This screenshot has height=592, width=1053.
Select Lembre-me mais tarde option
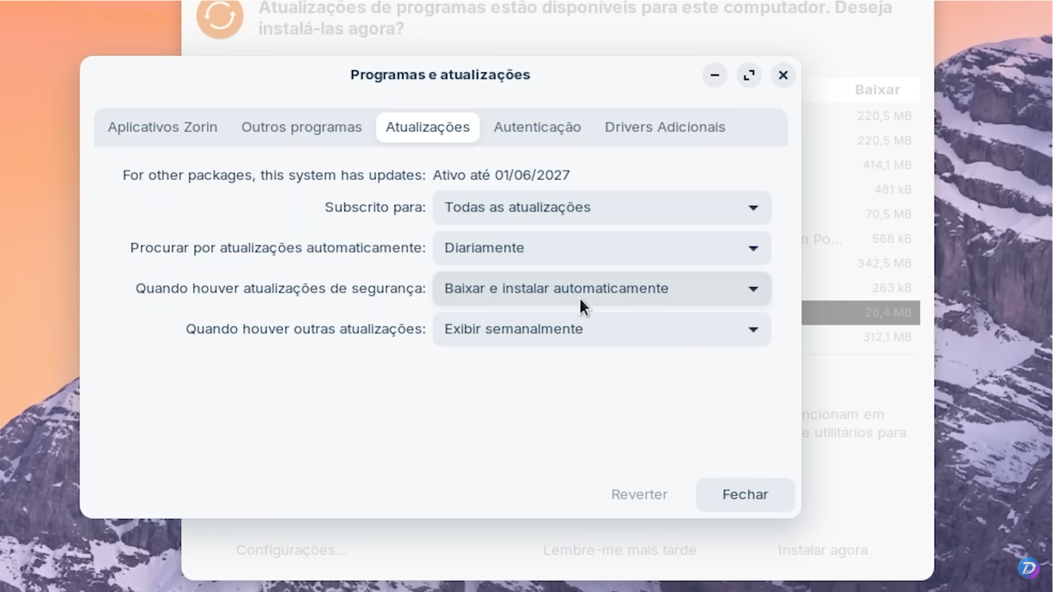point(619,550)
